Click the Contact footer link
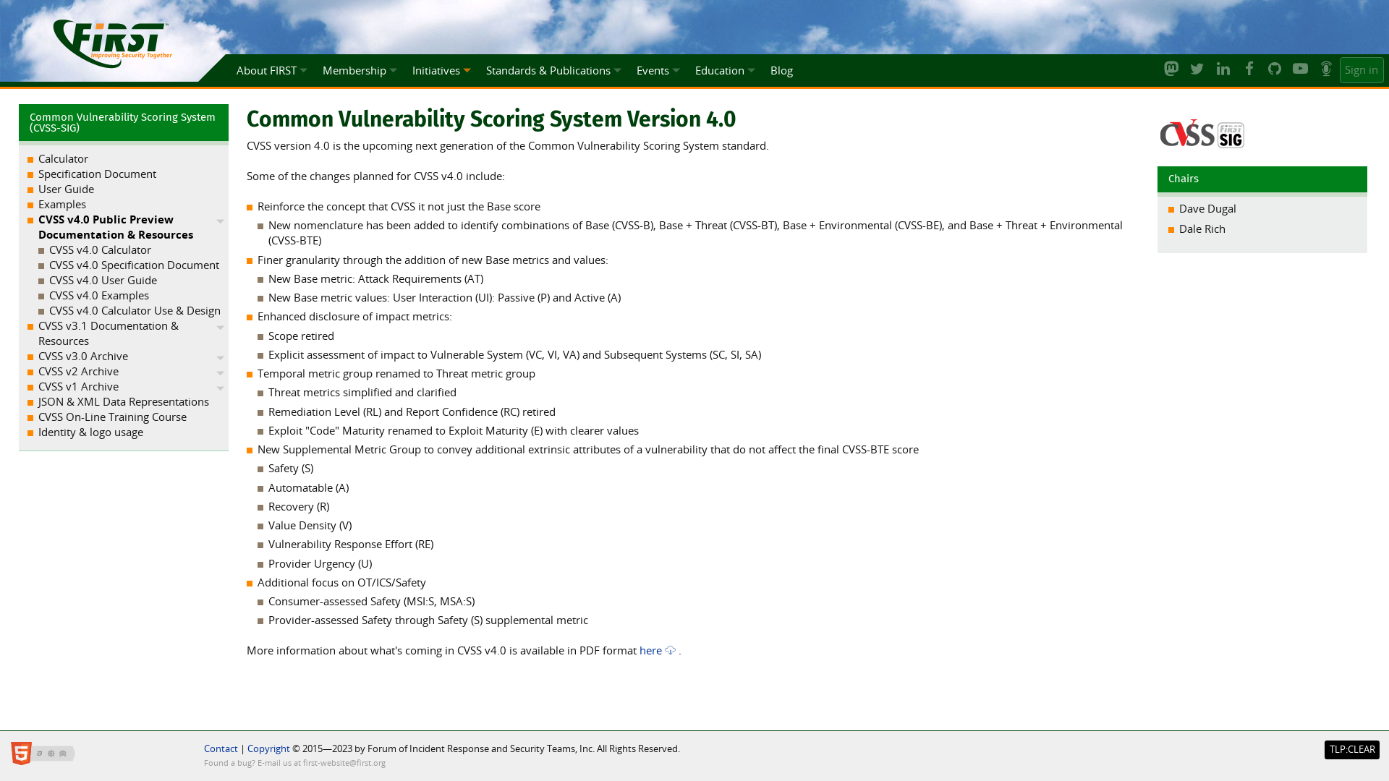This screenshot has width=1389, height=781. [221, 748]
